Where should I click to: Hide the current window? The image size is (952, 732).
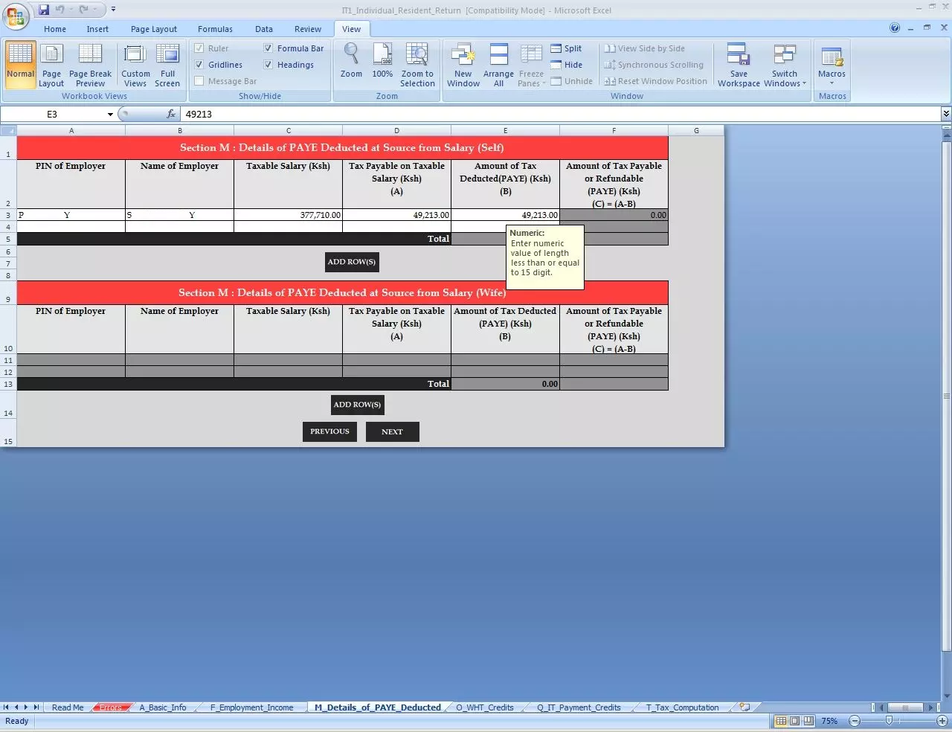tap(566, 65)
